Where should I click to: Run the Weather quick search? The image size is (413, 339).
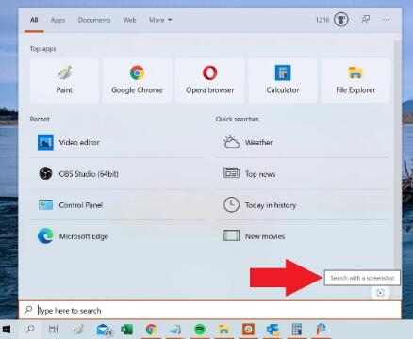point(303,142)
